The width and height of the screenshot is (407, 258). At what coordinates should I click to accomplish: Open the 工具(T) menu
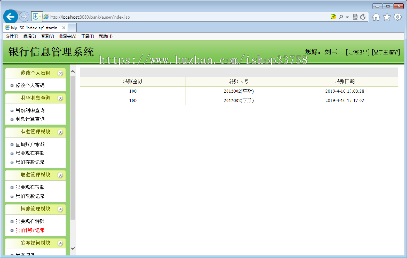pos(87,36)
